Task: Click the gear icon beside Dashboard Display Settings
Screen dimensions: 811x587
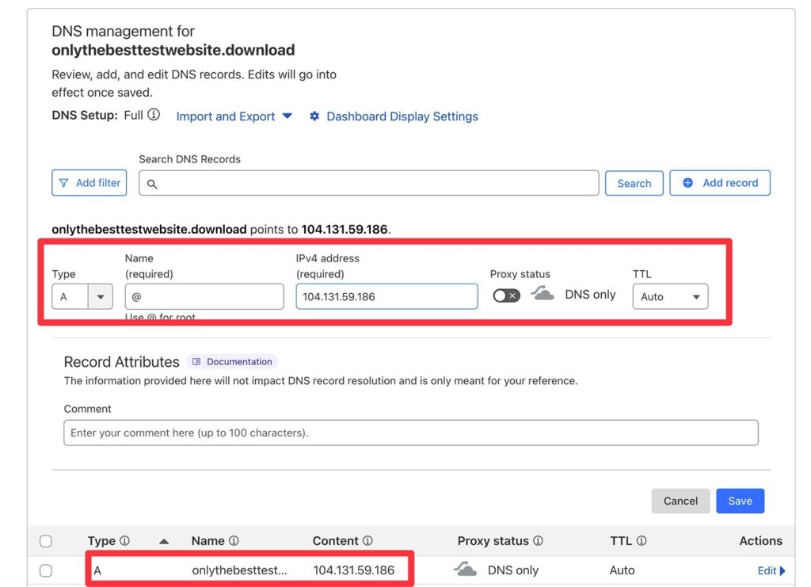Action: [x=314, y=116]
